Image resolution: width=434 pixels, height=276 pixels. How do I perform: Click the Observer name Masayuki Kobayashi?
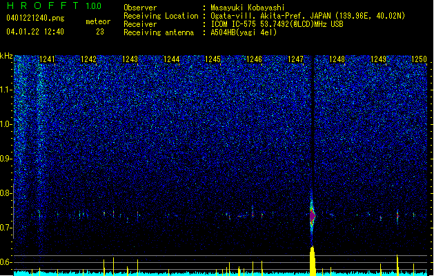tap(248, 8)
